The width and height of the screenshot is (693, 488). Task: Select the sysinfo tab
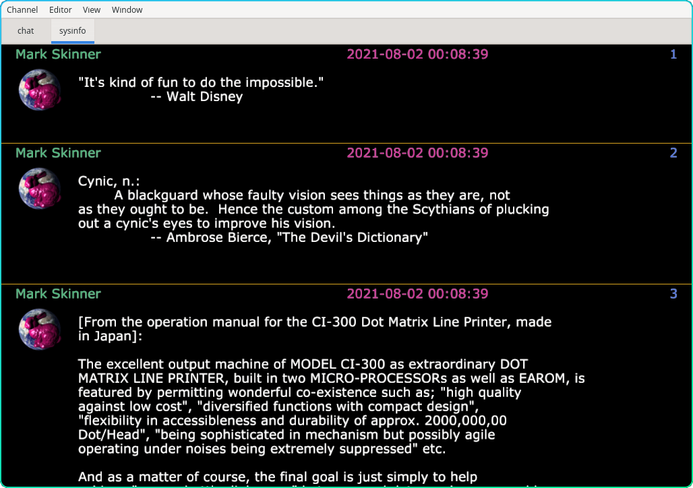click(73, 31)
